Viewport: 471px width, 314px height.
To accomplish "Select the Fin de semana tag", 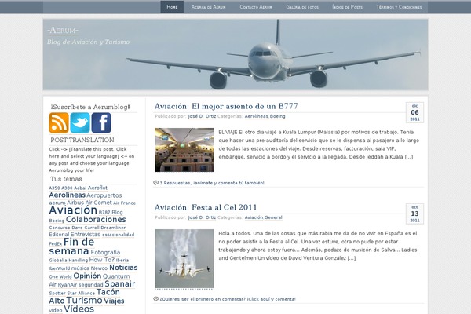I will tap(71, 246).
